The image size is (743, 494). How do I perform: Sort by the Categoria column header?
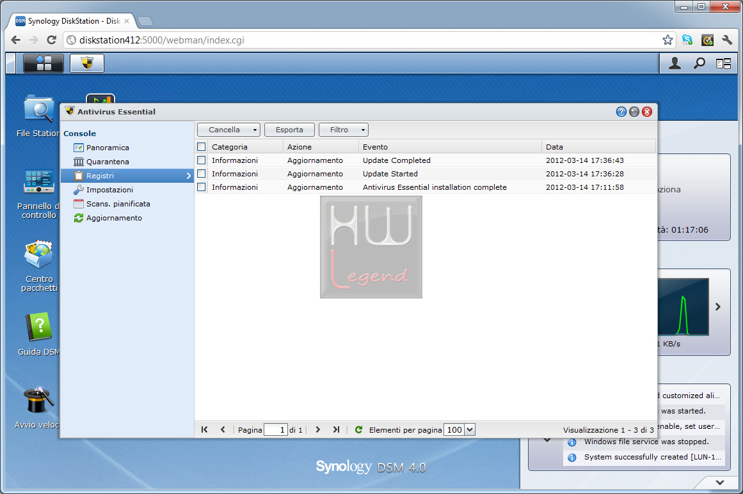pyautogui.click(x=245, y=147)
